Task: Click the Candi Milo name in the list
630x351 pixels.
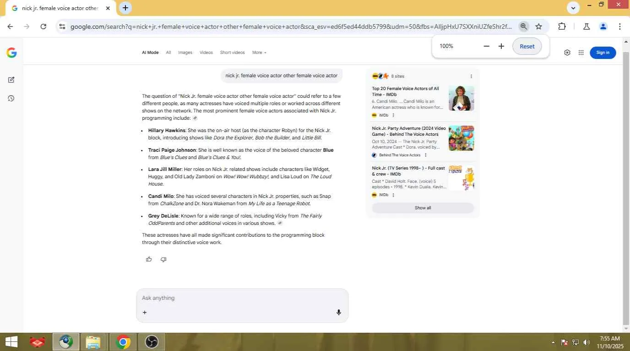Action: point(161,196)
